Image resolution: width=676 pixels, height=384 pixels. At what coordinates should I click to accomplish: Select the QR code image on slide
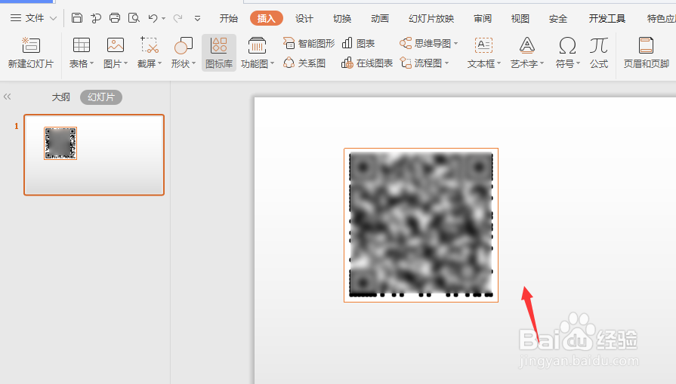coord(421,225)
